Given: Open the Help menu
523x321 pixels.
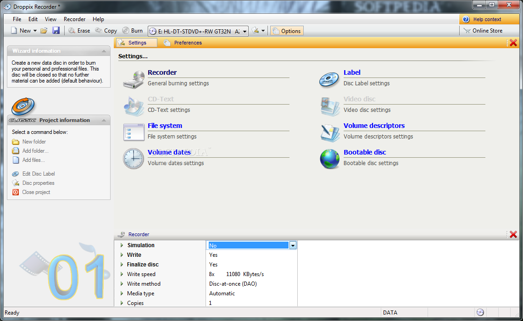Looking at the screenshot, I should point(98,19).
